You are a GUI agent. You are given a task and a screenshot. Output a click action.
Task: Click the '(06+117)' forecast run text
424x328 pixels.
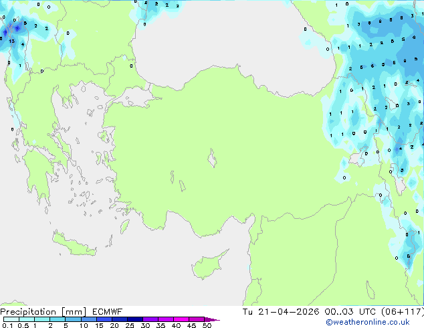point(403,312)
